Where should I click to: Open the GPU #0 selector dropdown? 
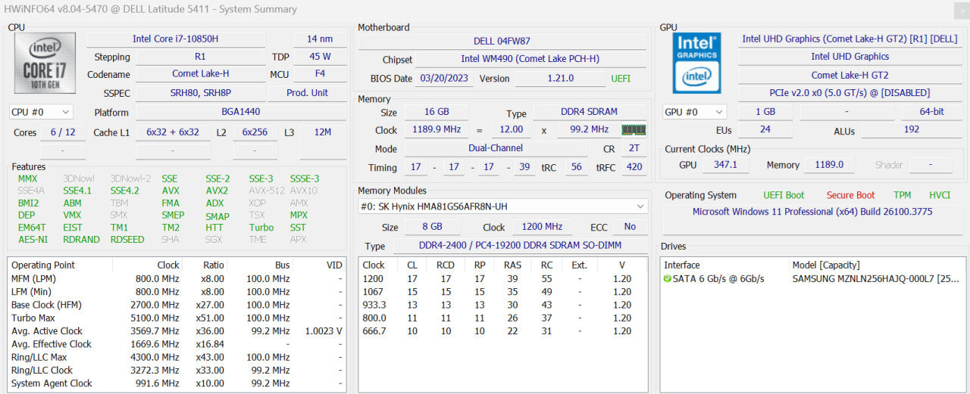694,112
